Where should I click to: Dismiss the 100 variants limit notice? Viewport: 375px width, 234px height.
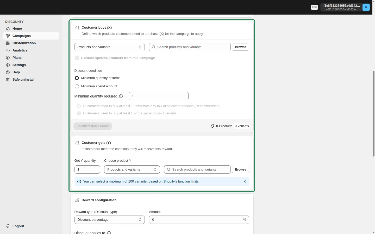(245, 181)
